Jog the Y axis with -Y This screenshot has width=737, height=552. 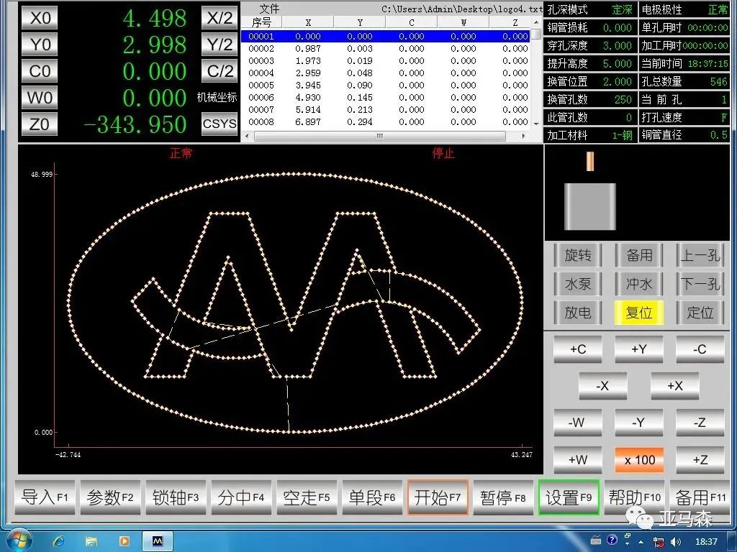[639, 423]
